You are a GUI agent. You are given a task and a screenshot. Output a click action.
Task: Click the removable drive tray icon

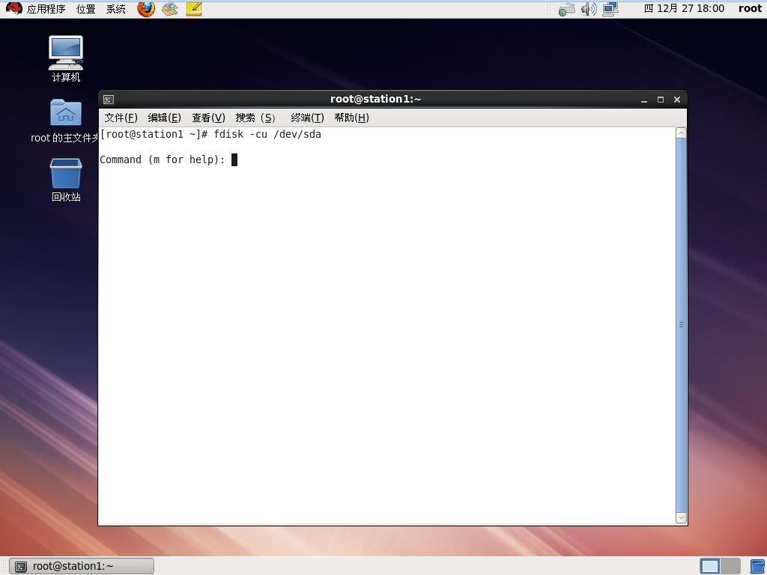[566, 9]
